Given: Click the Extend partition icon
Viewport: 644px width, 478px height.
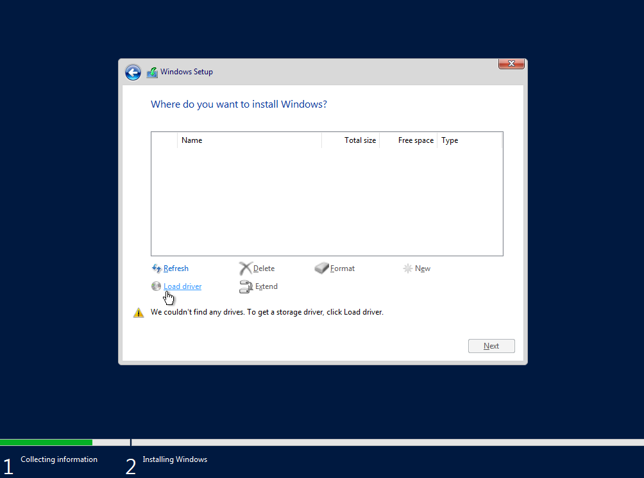Looking at the screenshot, I should coord(246,286).
